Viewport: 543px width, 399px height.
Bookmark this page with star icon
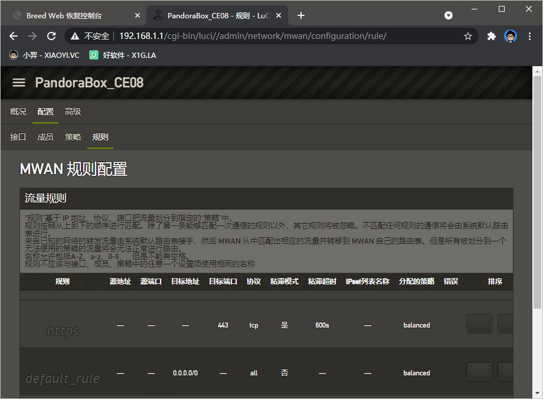[x=468, y=36]
